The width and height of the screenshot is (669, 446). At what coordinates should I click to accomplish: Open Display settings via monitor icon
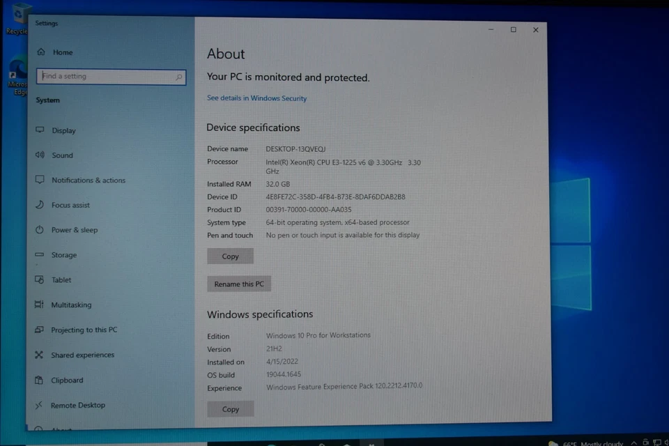(x=40, y=130)
